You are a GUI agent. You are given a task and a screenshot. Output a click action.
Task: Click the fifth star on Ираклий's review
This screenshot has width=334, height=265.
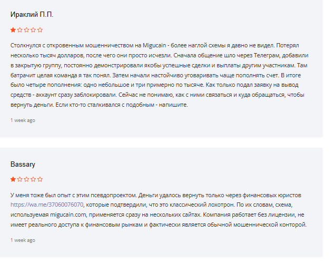pos(40,30)
